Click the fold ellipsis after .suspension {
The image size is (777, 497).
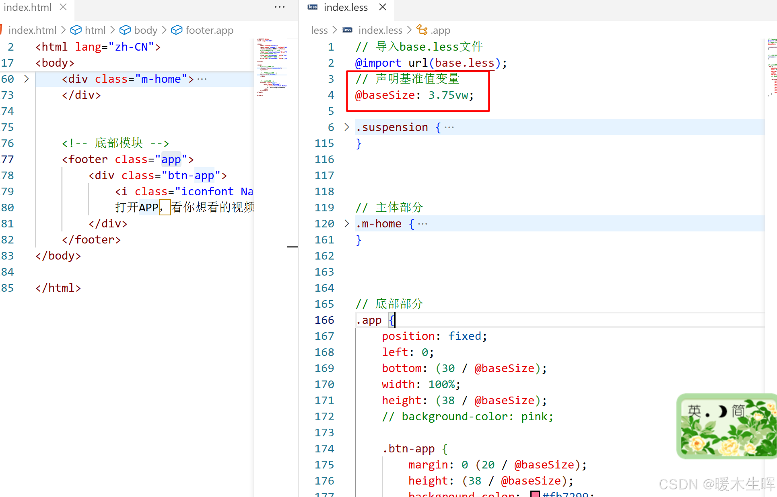[x=449, y=127]
